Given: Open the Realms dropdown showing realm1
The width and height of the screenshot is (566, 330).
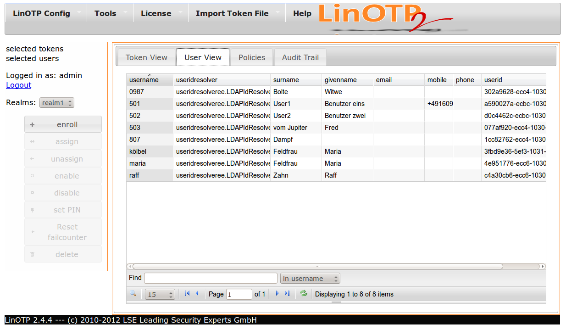Looking at the screenshot, I should click(56, 103).
